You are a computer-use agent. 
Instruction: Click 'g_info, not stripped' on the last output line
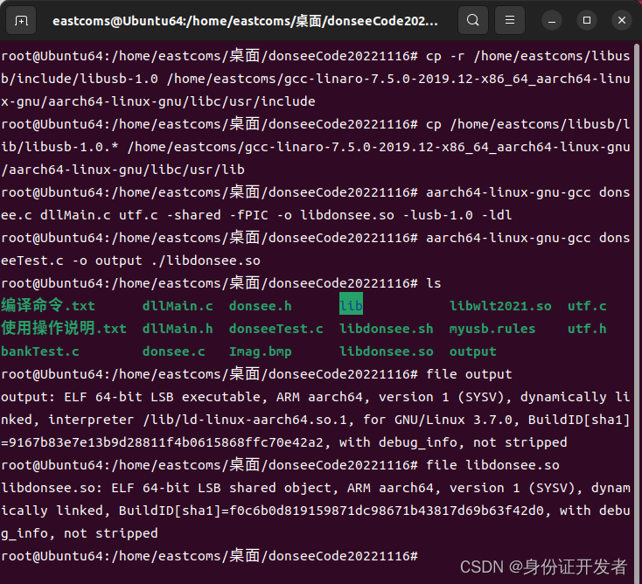click(x=80, y=533)
